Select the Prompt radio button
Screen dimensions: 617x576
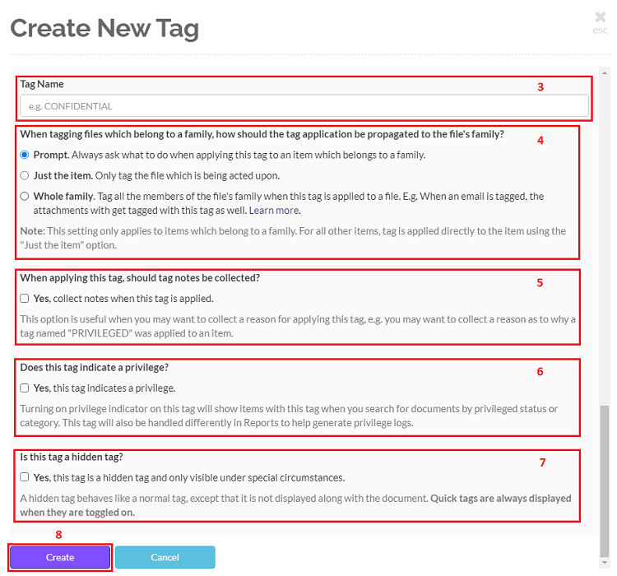click(x=25, y=155)
